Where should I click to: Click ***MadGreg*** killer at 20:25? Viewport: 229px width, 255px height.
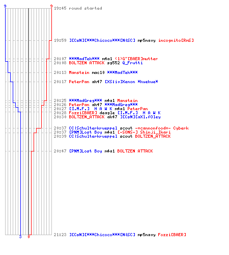(85, 100)
